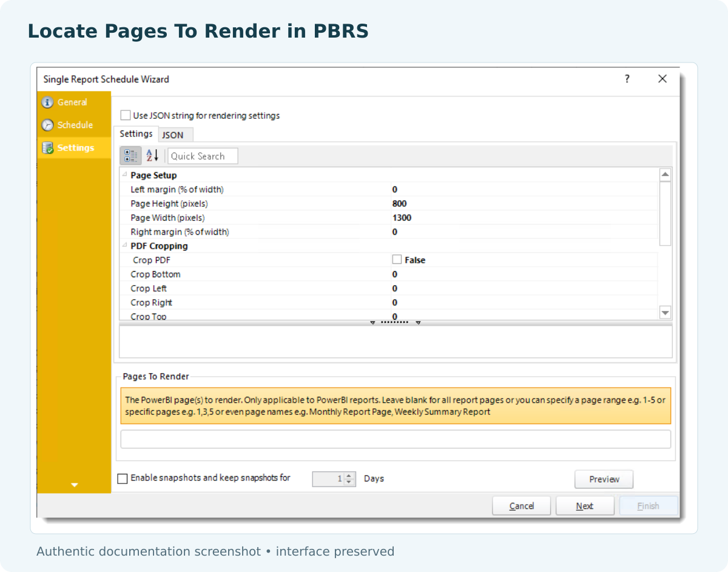
Task: Open the Schedule section in sidebar
Action: tap(73, 125)
